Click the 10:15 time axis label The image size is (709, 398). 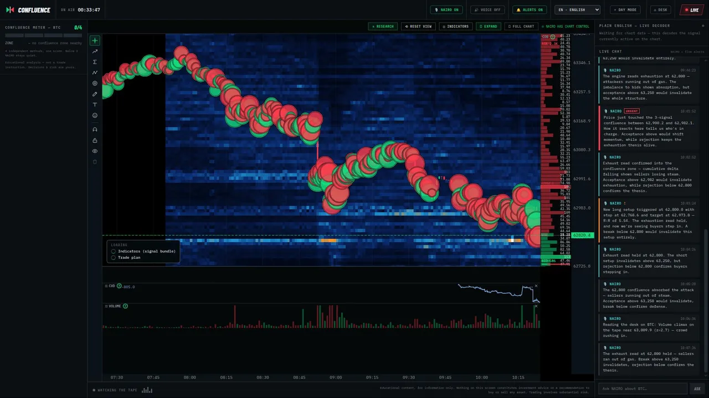518,378
